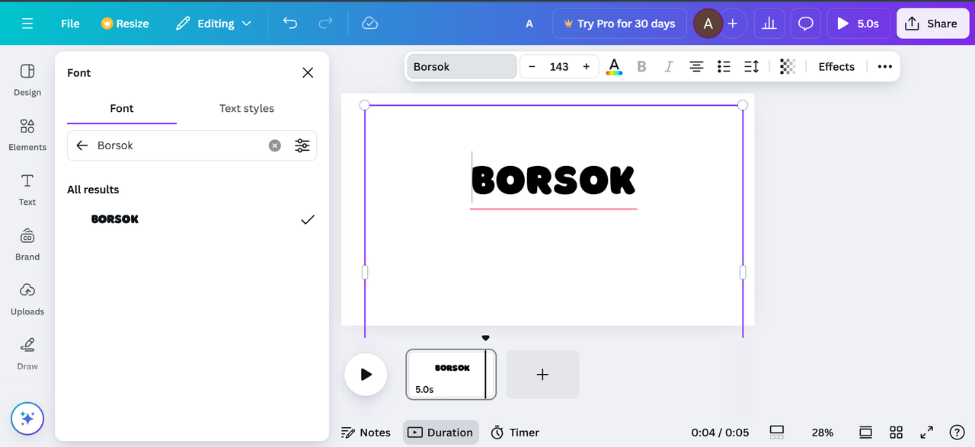This screenshot has height=447, width=975.
Task: Select the Borsok font result
Action: click(192, 219)
